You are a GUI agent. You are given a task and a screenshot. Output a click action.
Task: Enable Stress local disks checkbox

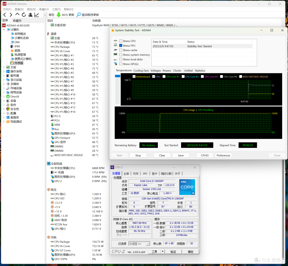(x=121, y=59)
